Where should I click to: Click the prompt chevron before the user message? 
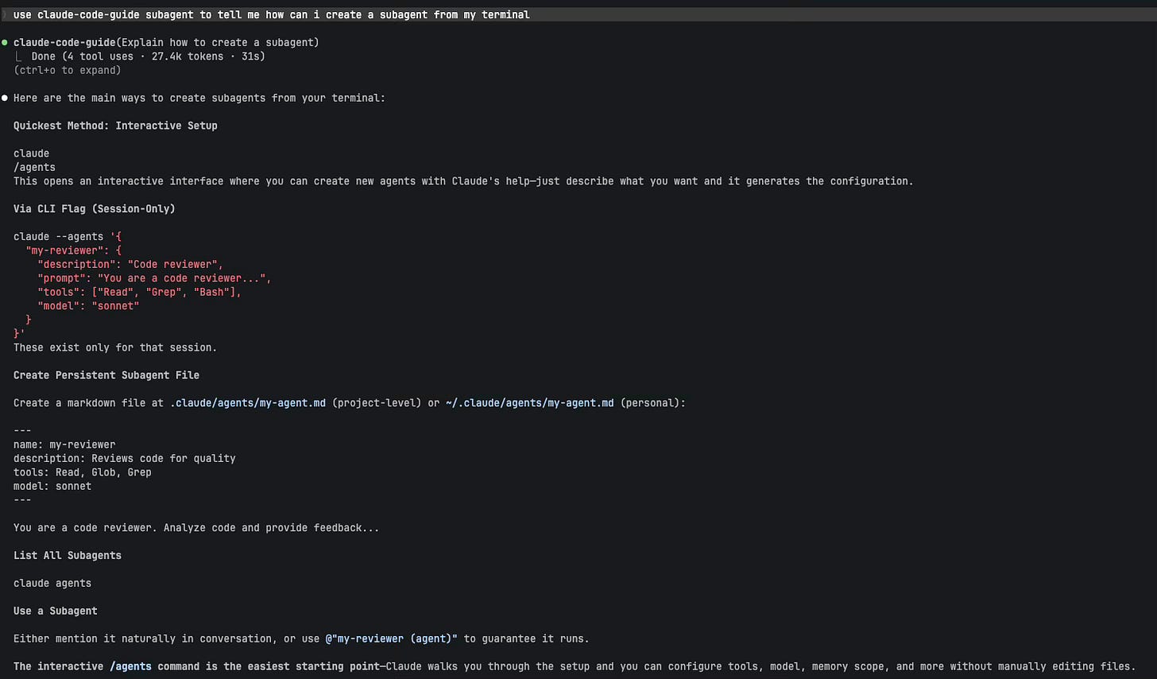(x=5, y=14)
